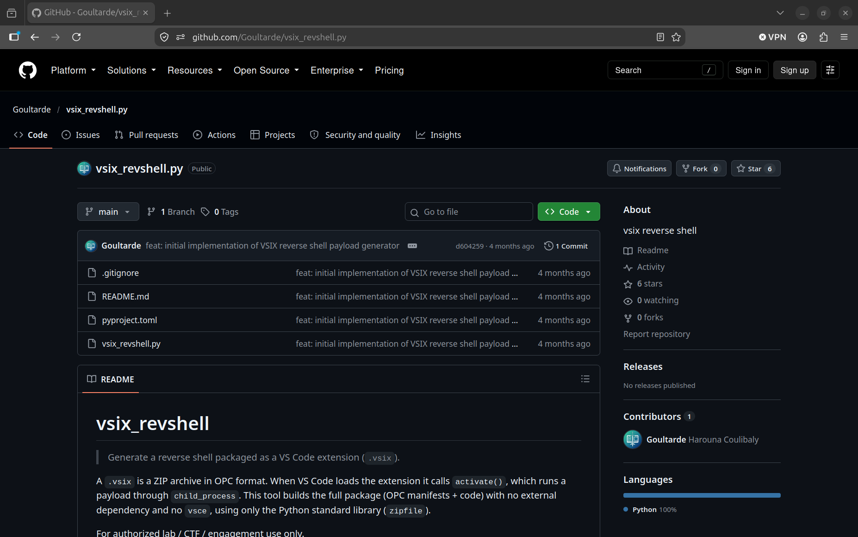Open the Firefox account icon

coord(802,37)
